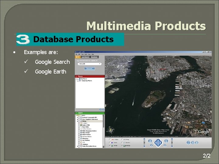This screenshot has width=219, height=164.
Task: Click bottom button of the left zoom slider
Action: pyautogui.click(x=144, y=146)
